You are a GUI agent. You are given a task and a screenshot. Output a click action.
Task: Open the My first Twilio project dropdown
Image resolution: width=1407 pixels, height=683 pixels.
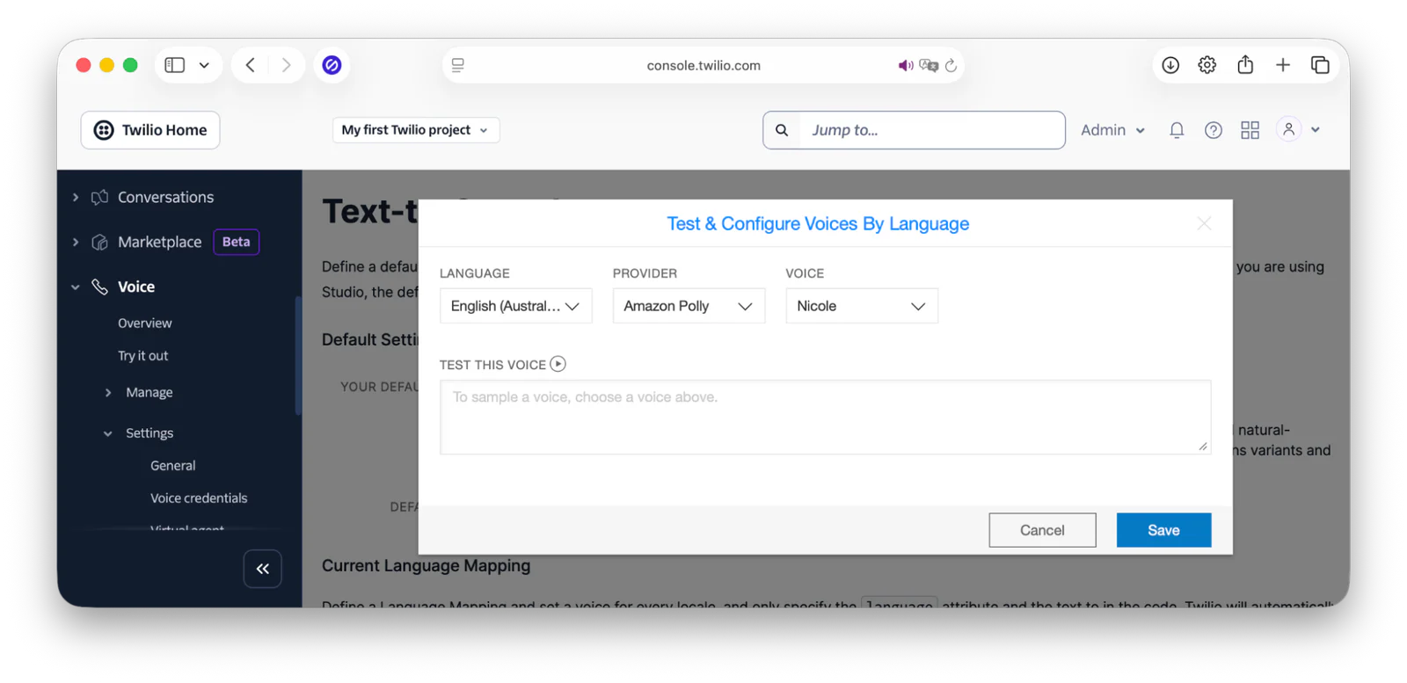(416, 130)
